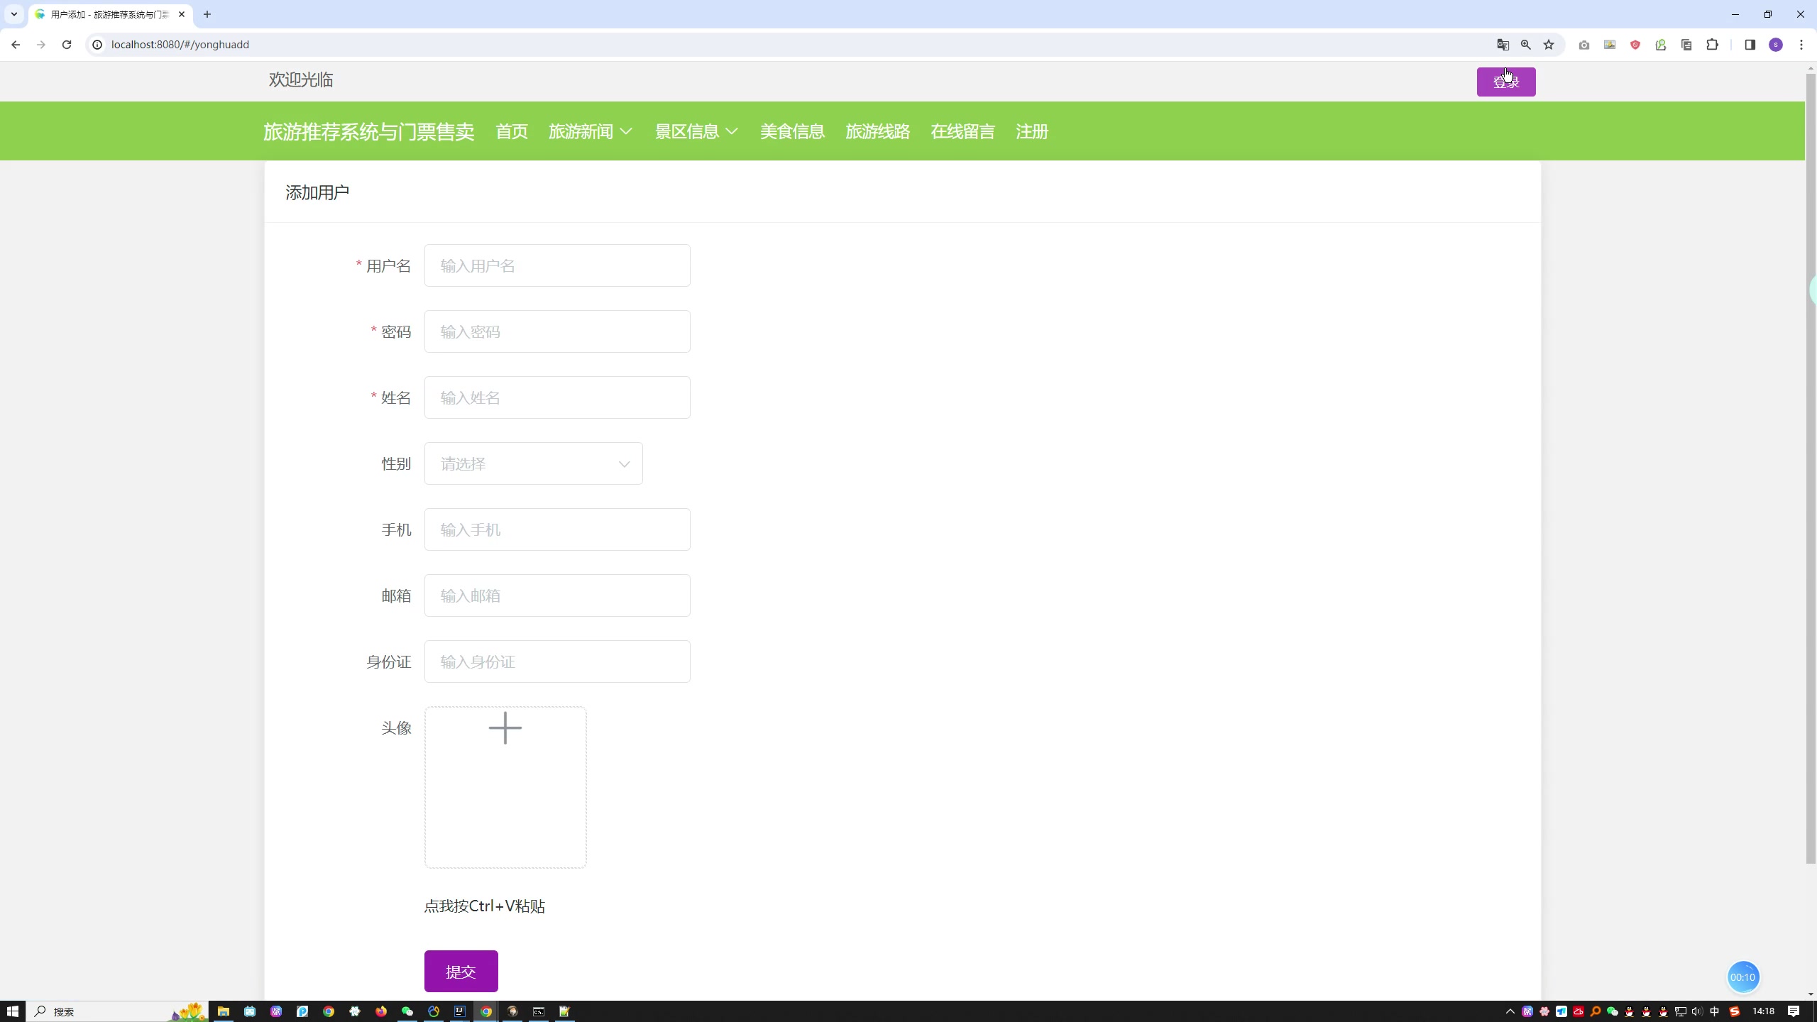Click the 密码 input field
This screenshot has width=1817, height=1022.
pyautogui.click(x=557, y=331)
